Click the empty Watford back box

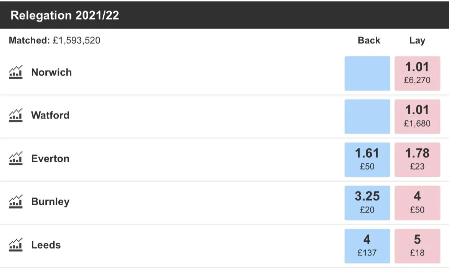tap(367, 116)
